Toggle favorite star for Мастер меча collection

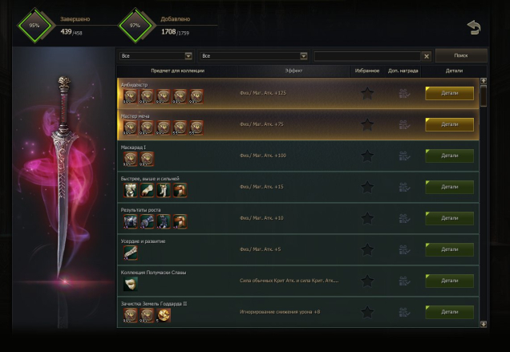coord(367,124)
